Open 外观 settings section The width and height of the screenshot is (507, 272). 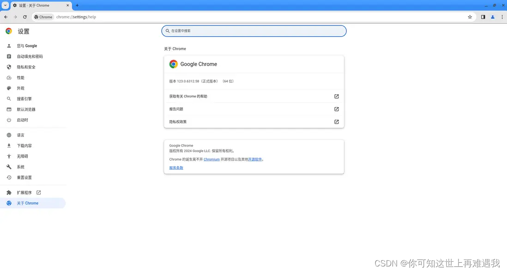tap(33, 88)
